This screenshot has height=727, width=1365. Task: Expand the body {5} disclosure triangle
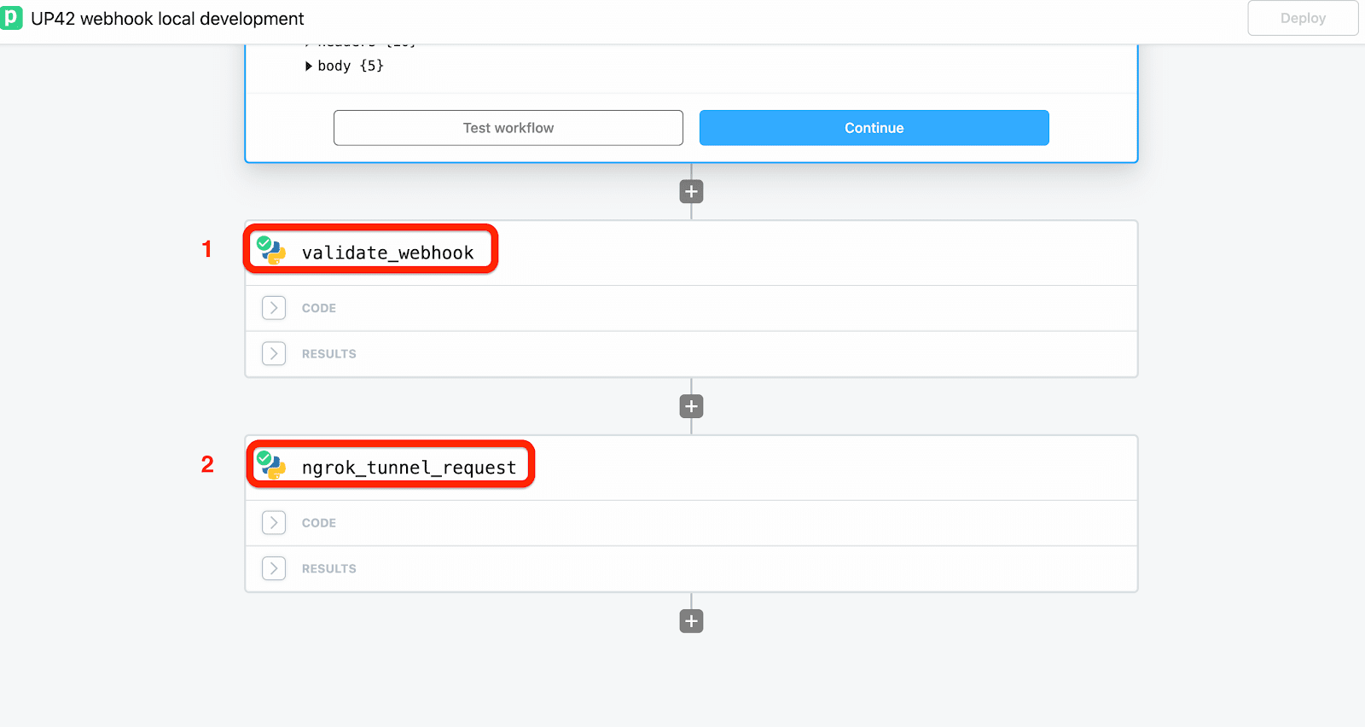[x=309, y=66]
